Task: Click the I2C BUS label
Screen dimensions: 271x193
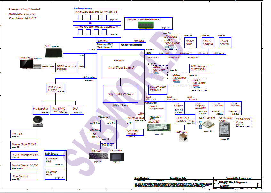Action: 112,123
